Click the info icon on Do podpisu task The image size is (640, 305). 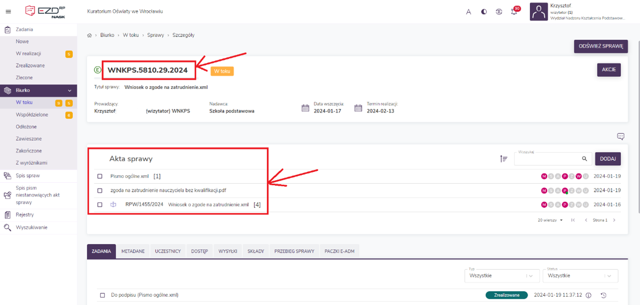pyautogui.click(x=588, y=295)
